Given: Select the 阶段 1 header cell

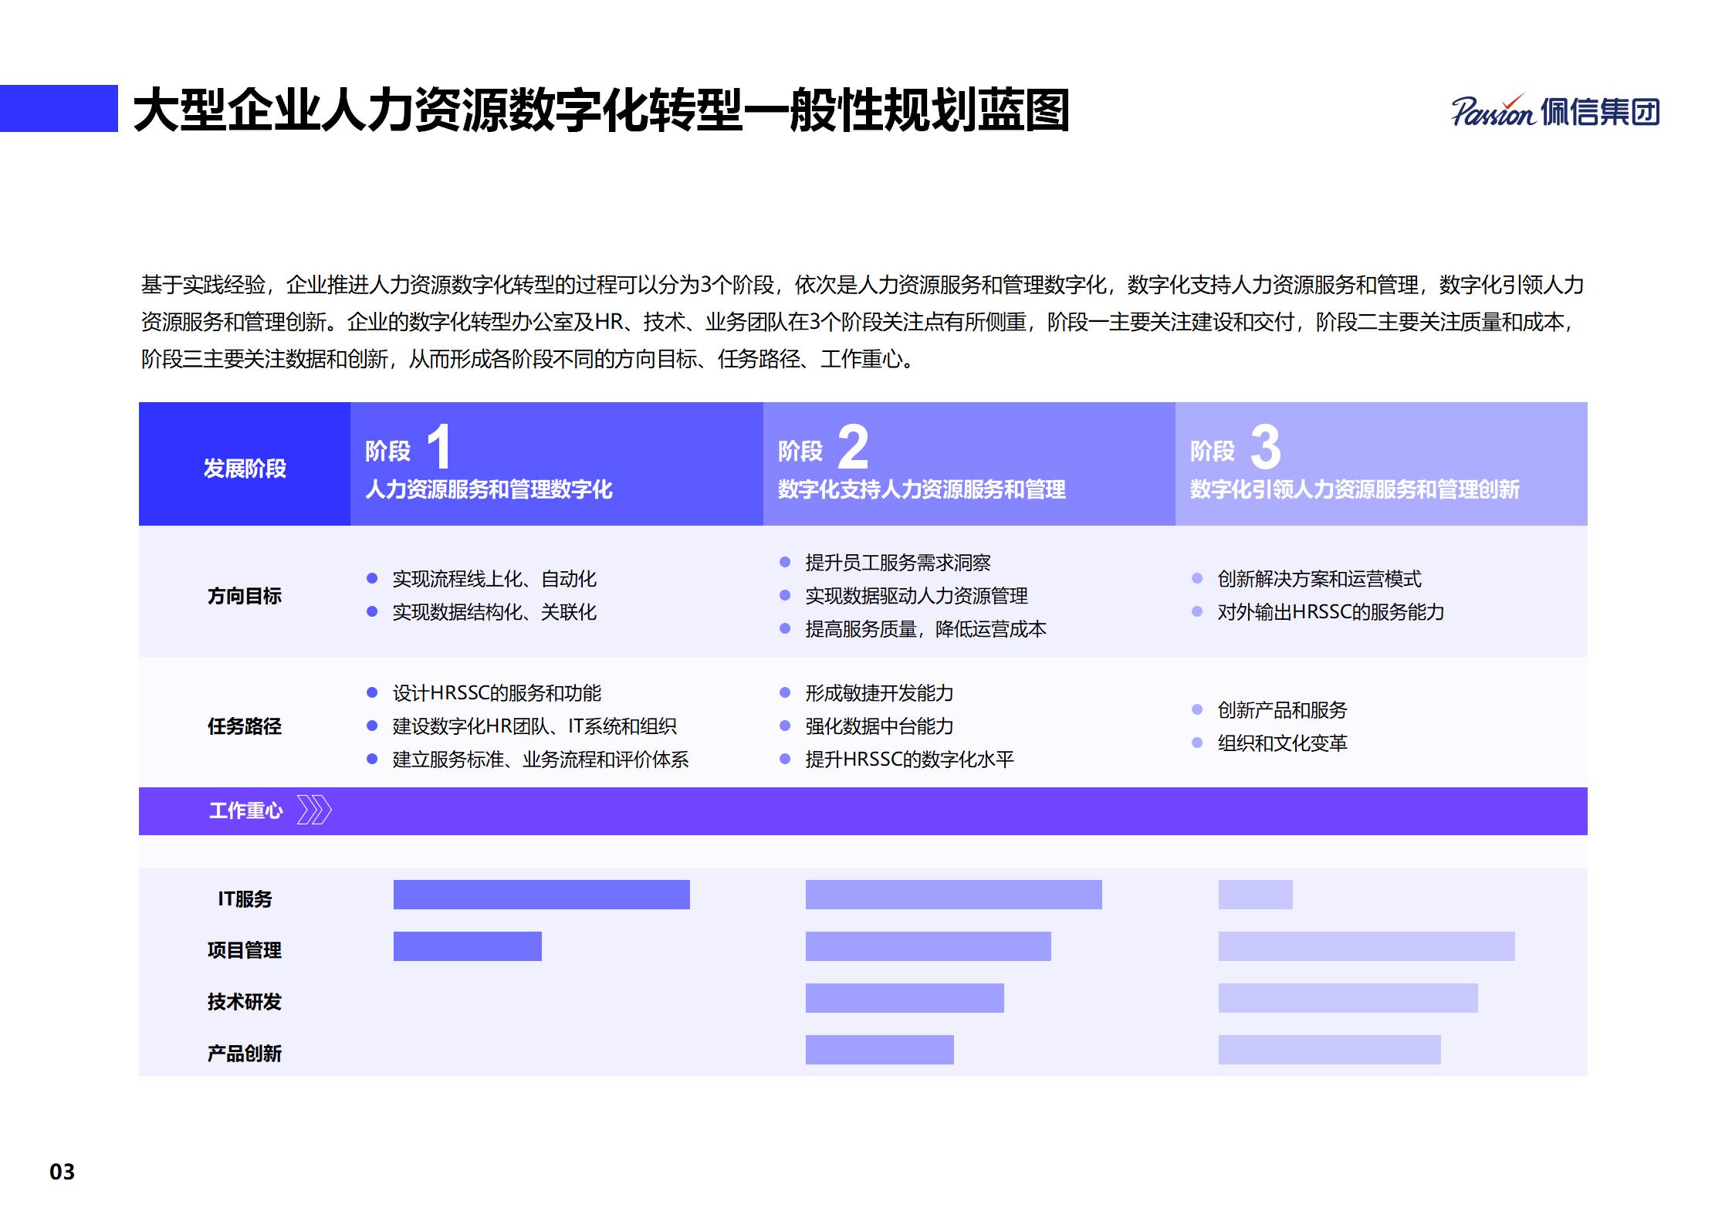Looking at the screenshot, I should (x=556, y=464).
